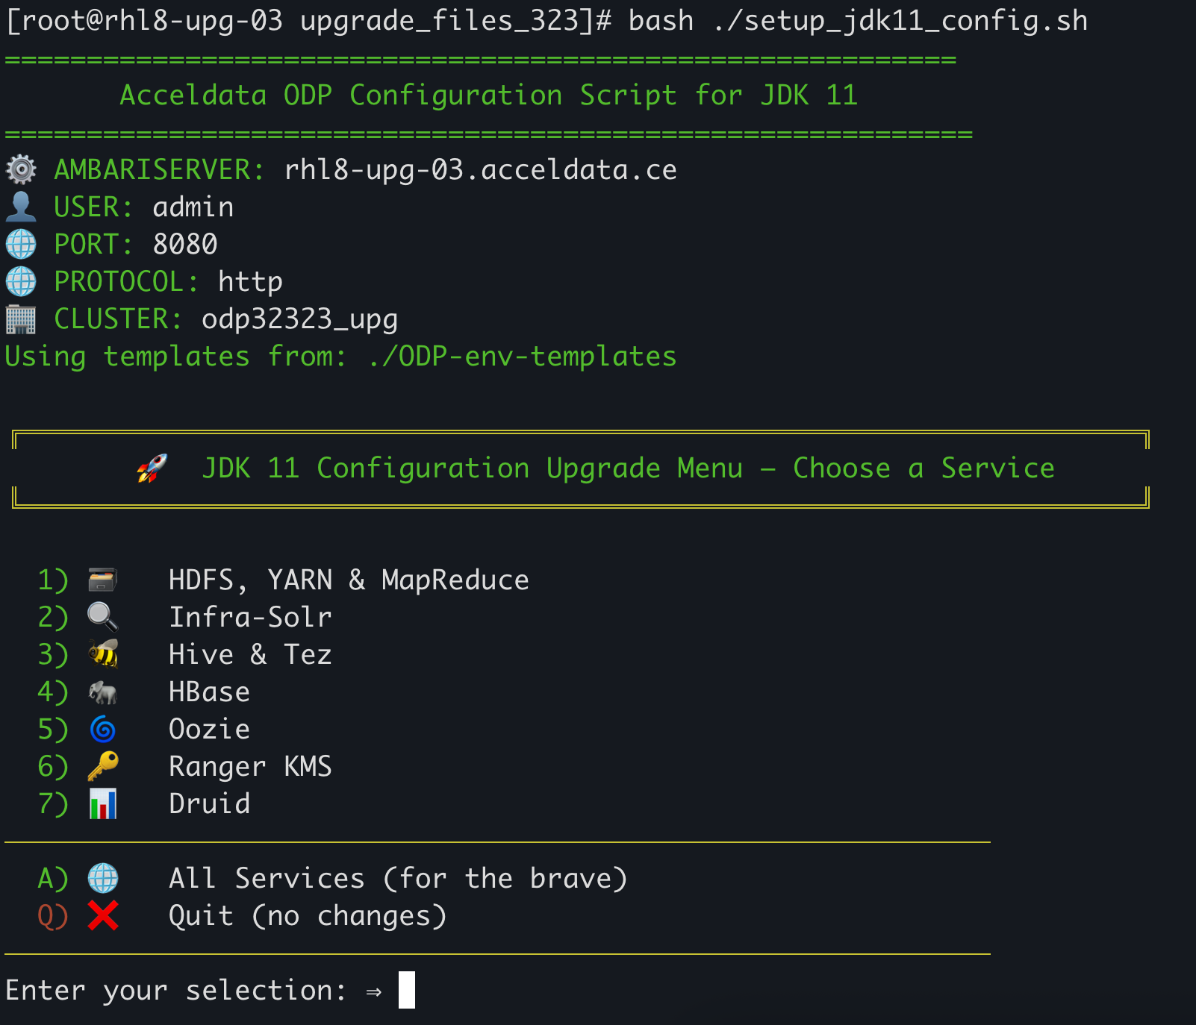
Task: Click the key icon for Ranger KMS
Action: (x=103, y=766)
